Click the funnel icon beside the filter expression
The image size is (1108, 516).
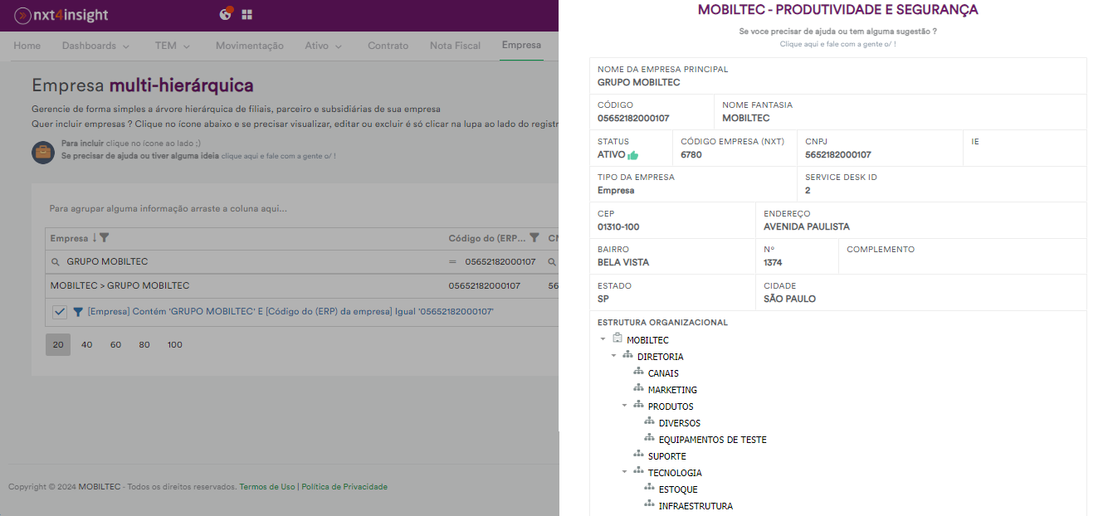coord(78,313)
